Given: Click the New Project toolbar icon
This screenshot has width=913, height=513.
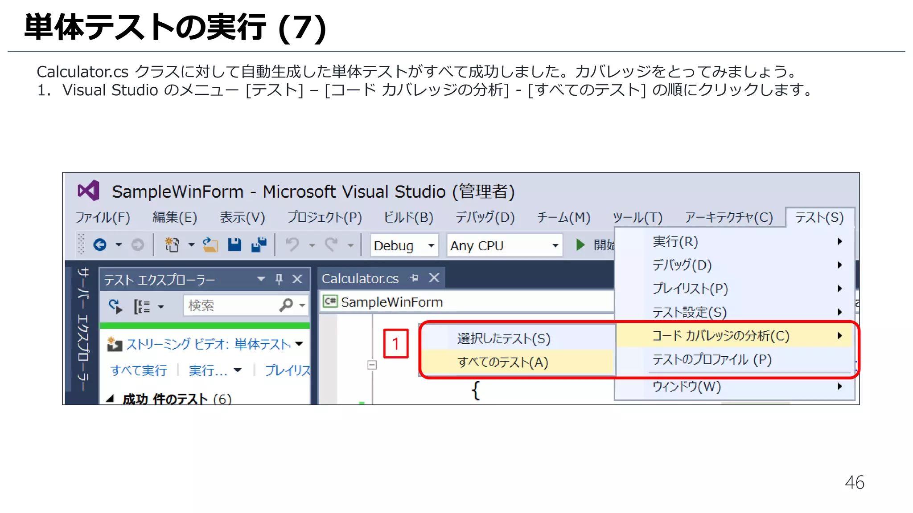Looking at the screenshot, I should (172, 244).
